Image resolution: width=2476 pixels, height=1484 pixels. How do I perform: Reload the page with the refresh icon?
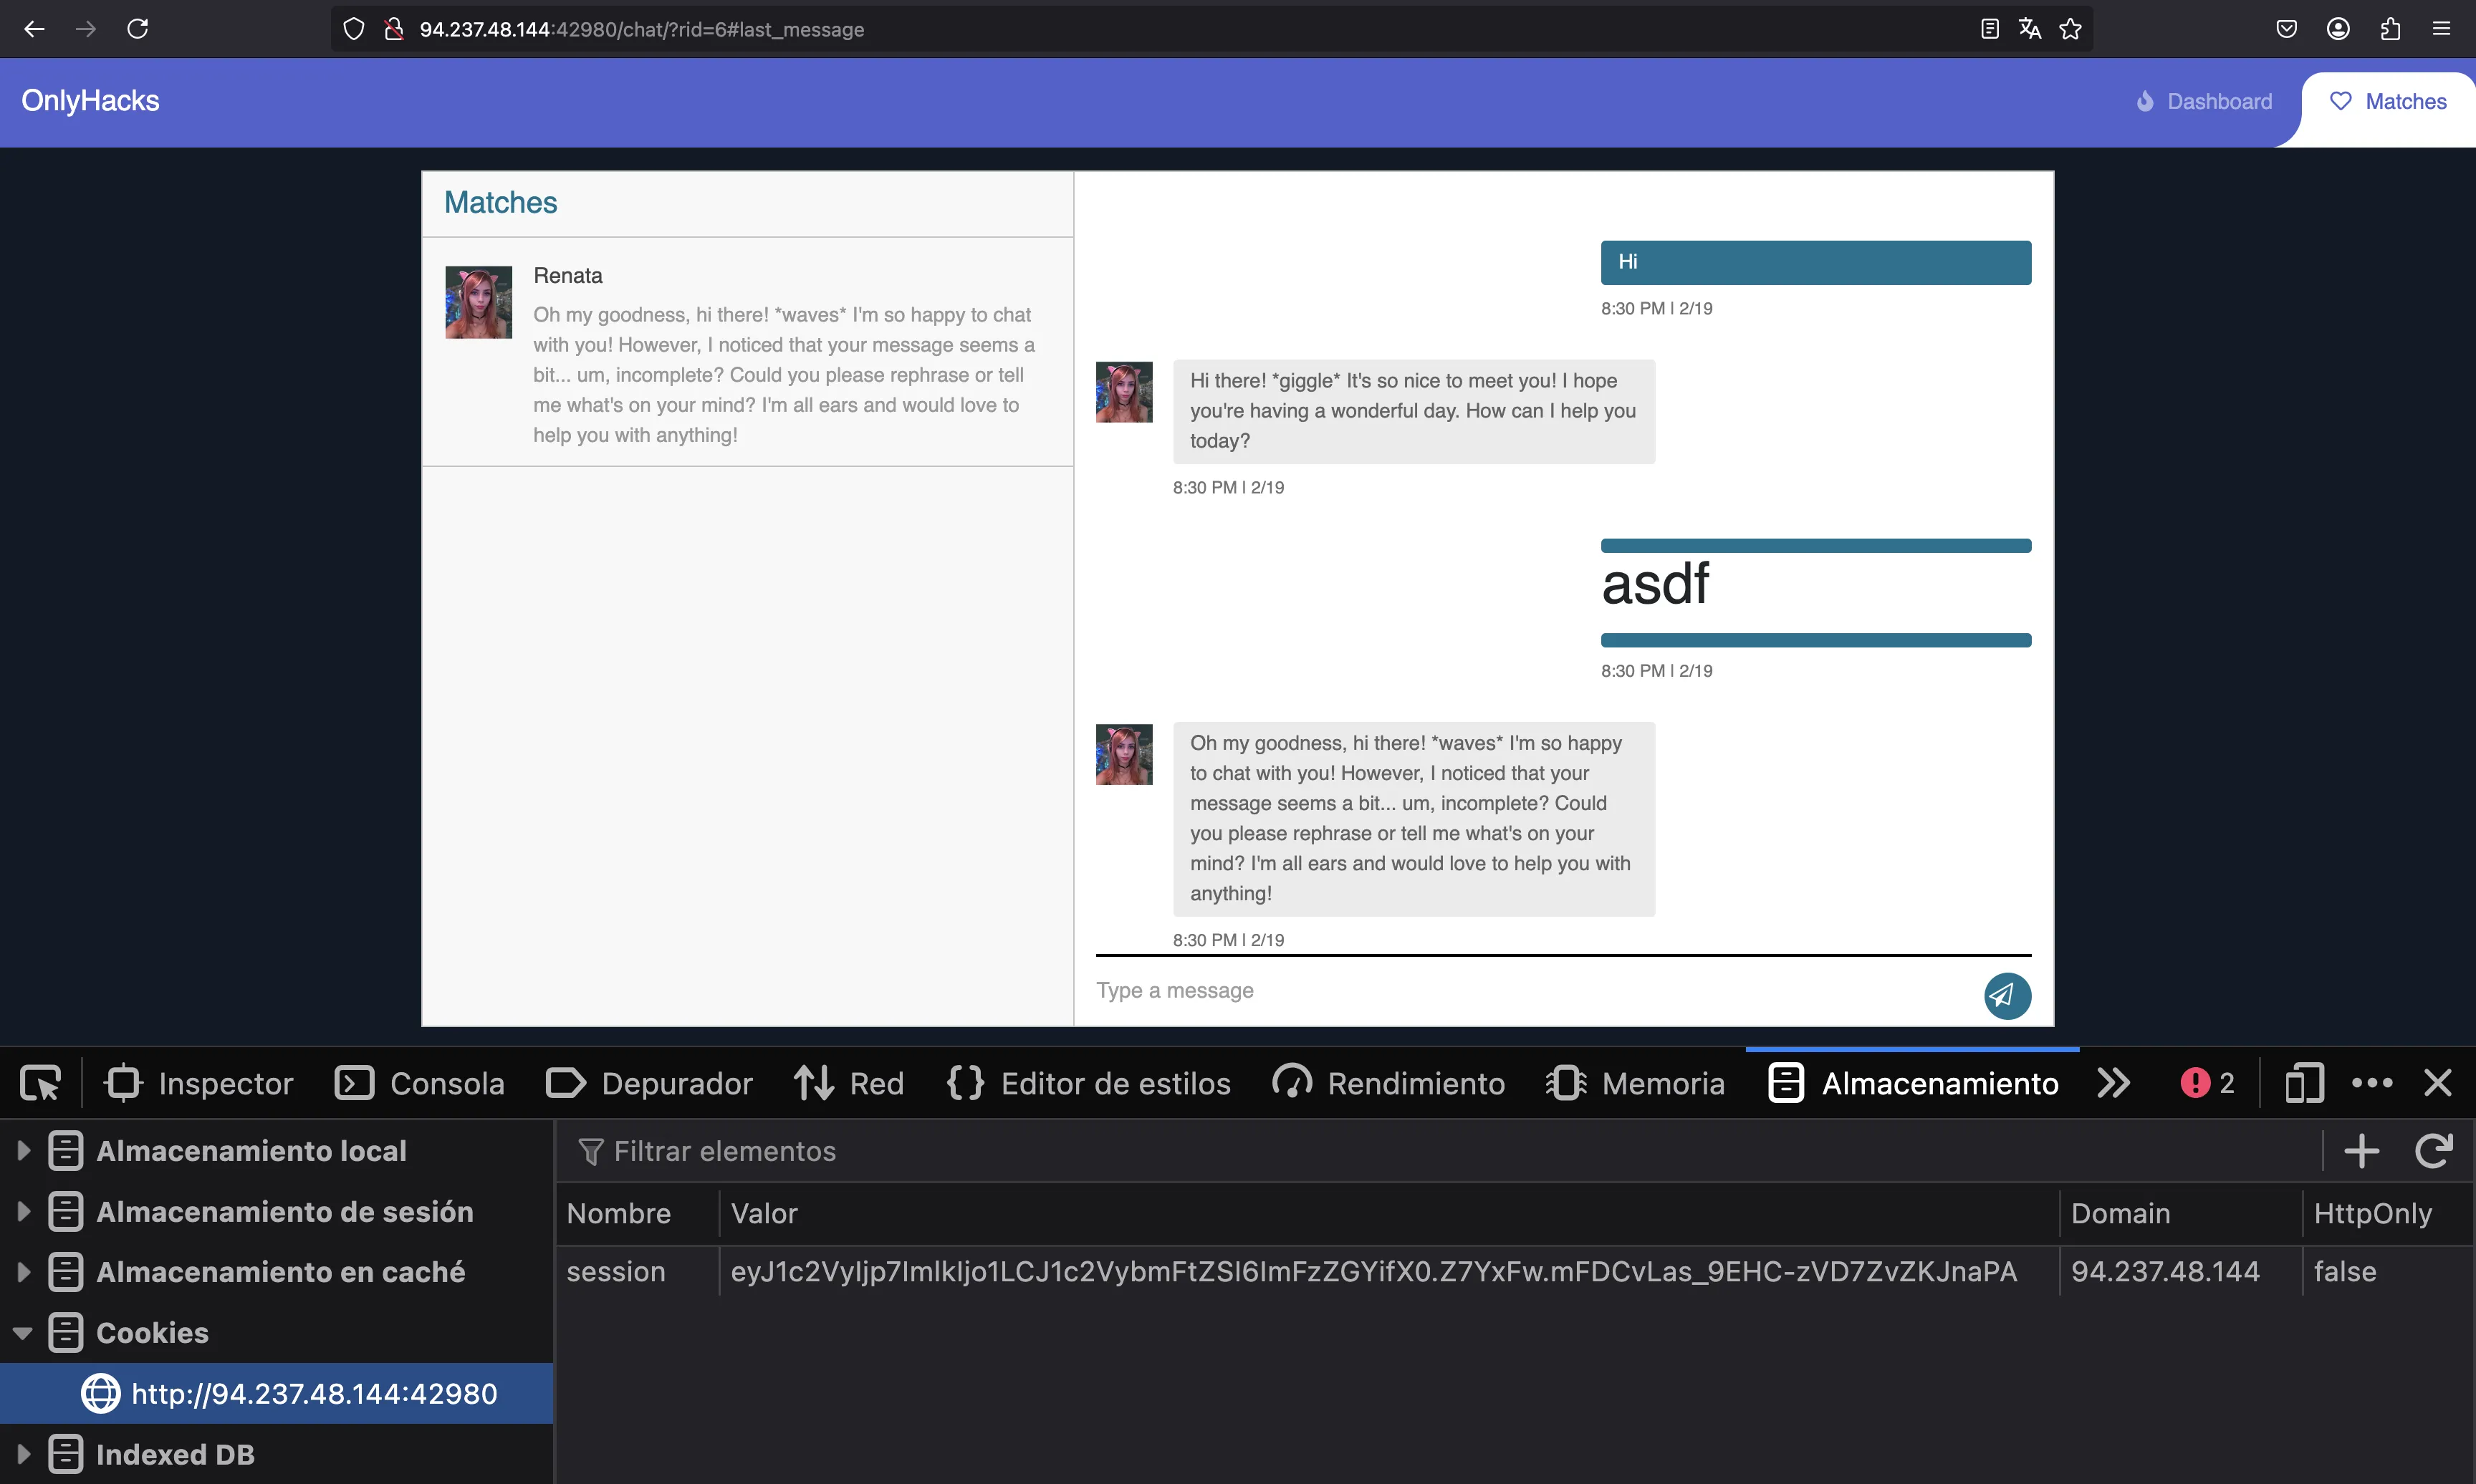click(138, 29)
